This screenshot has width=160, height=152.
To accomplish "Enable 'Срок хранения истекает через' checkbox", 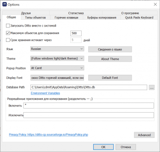I will coord(8,40).
